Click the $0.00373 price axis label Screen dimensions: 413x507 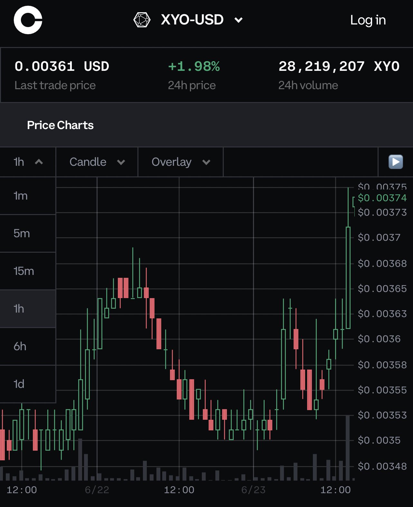click(x=382, y=212)
